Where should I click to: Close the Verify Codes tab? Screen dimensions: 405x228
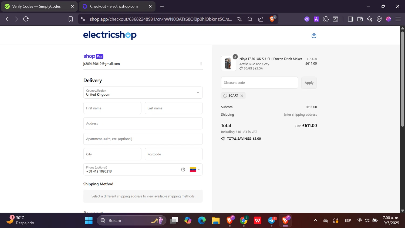[72, 6]
